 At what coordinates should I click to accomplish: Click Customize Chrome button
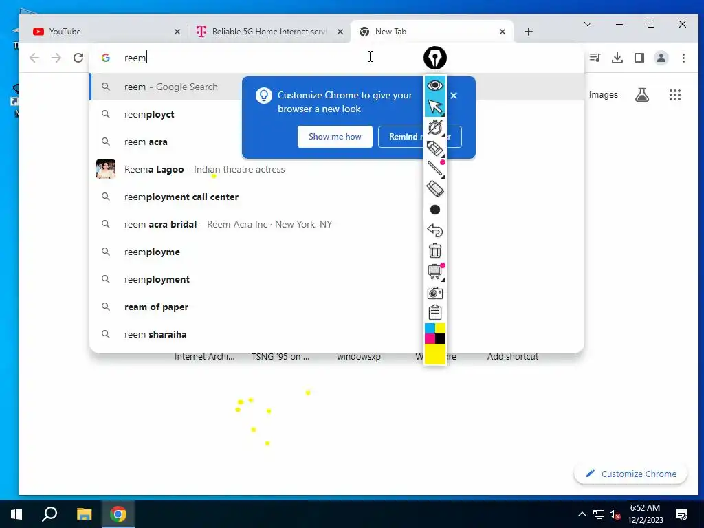tap(631, 474)
